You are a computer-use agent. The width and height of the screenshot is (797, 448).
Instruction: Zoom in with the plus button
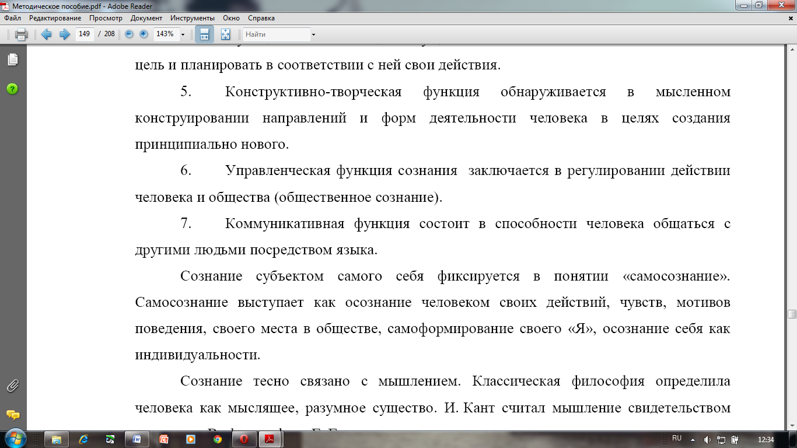click(144, 34)
